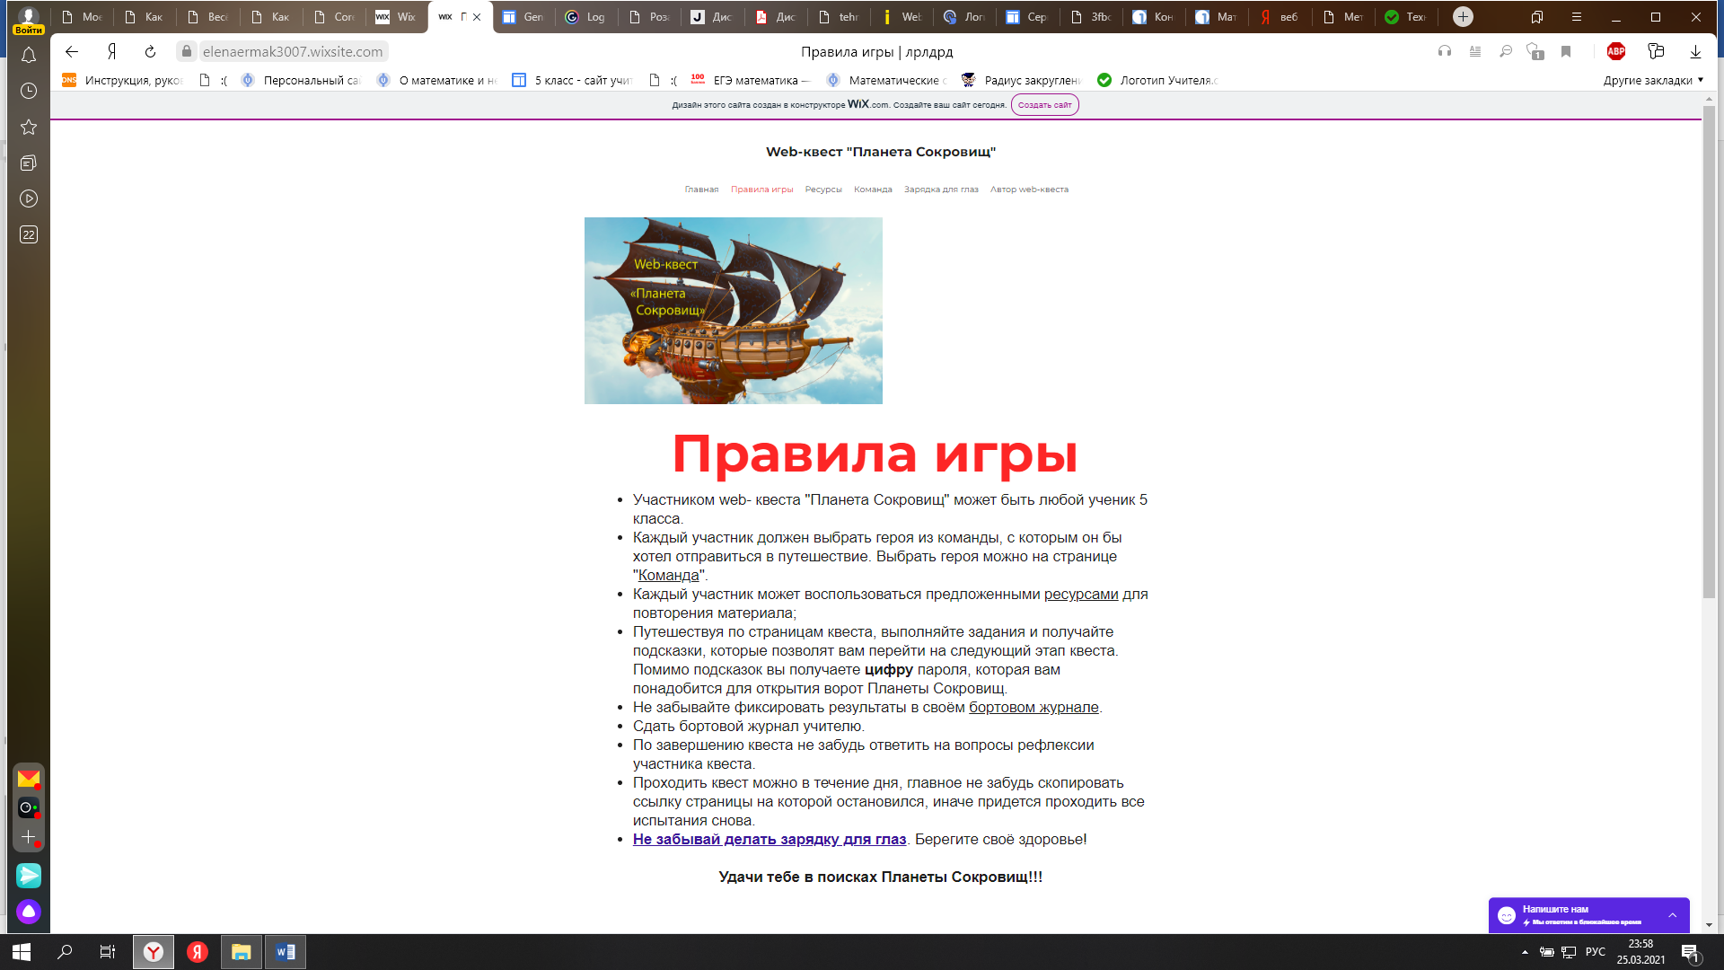Click the zoom-out magnifier icon
Screen dimensions: 1724x970
(1506, 52)
